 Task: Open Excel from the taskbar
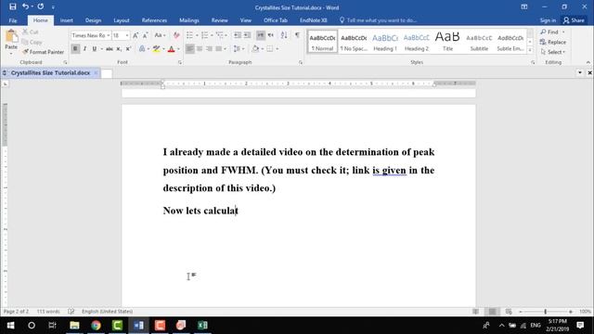point(202,325)
